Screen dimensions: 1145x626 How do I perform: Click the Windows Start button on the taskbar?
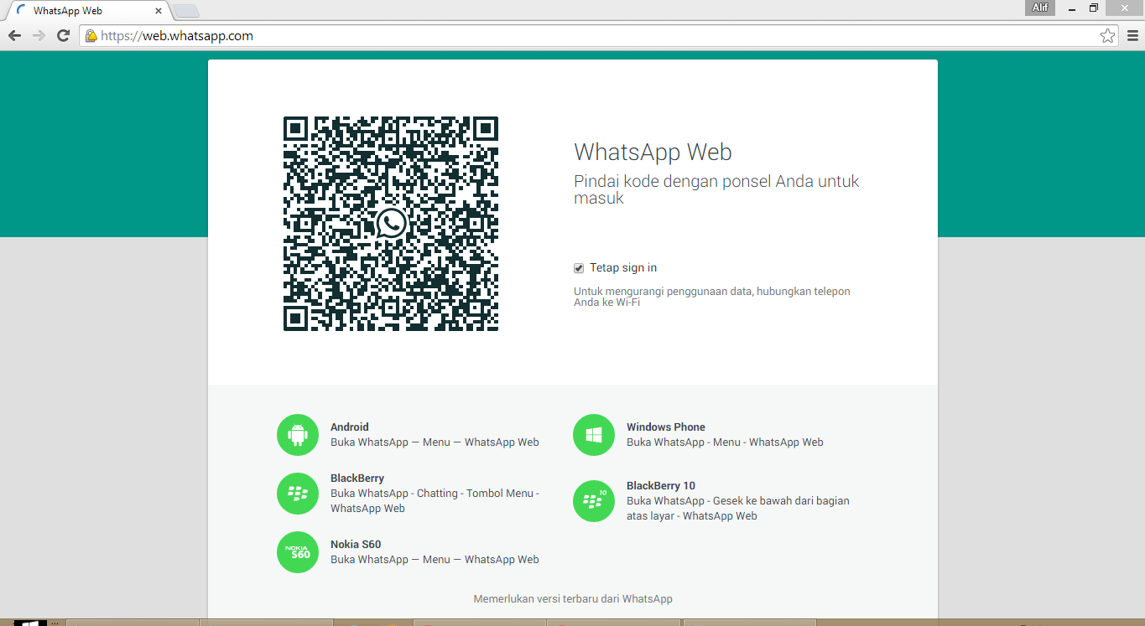[x=29, y=623]
